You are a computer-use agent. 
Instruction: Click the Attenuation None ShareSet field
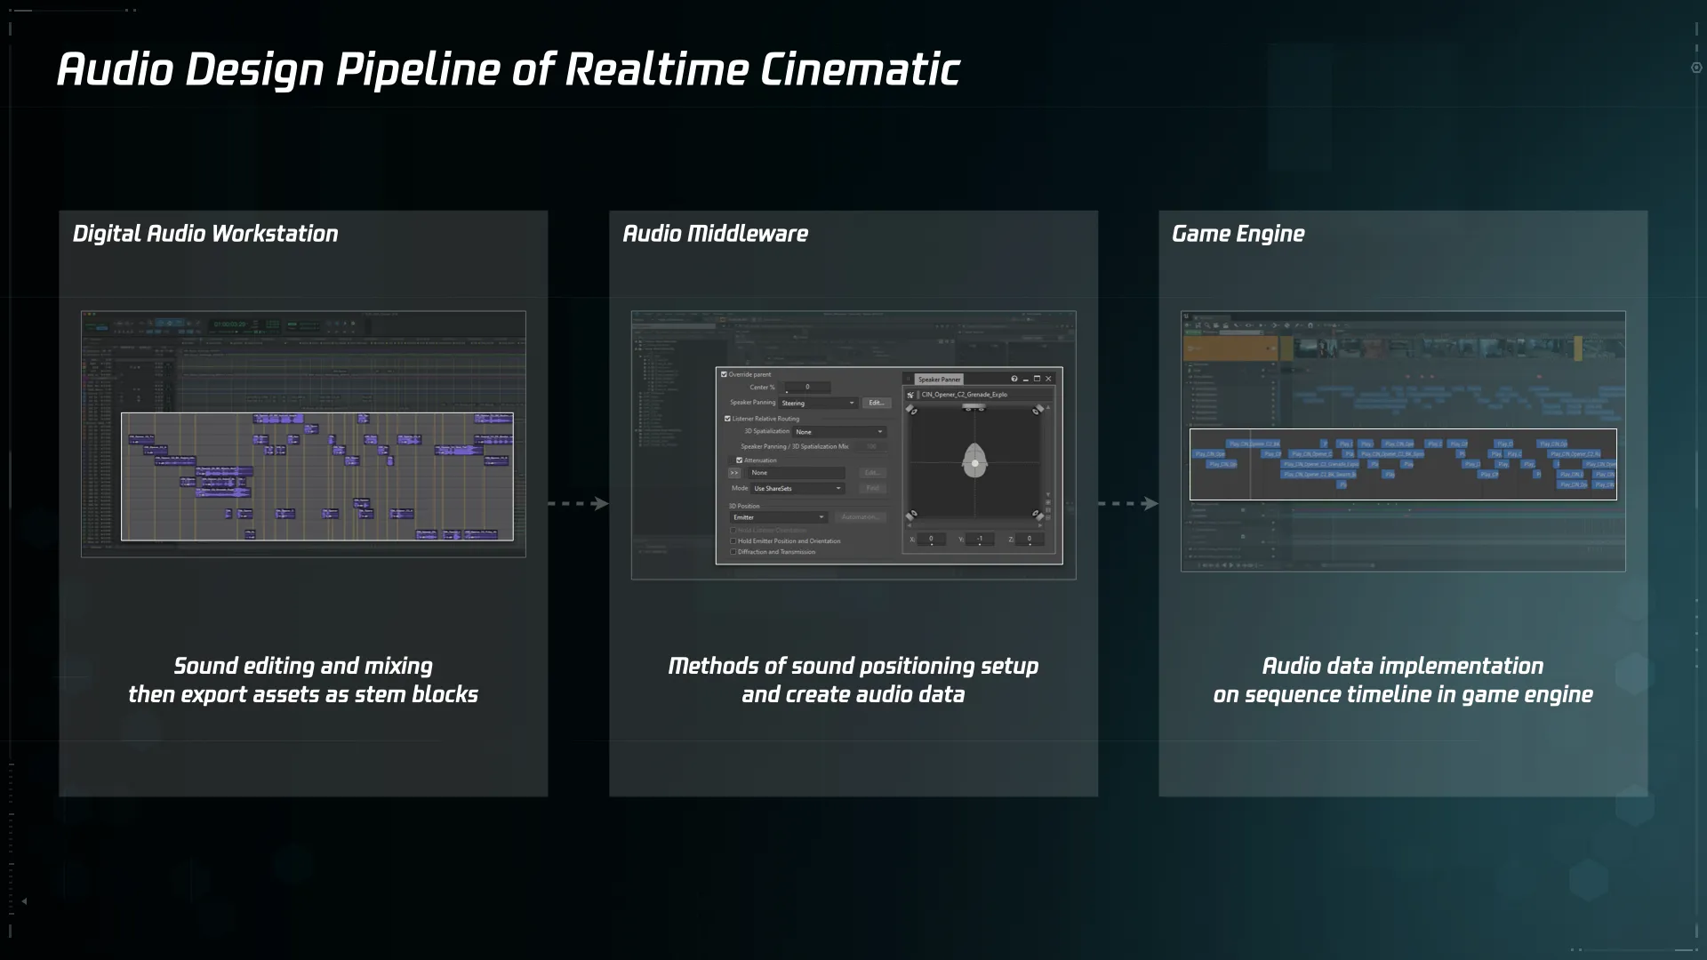click(797, 473)
